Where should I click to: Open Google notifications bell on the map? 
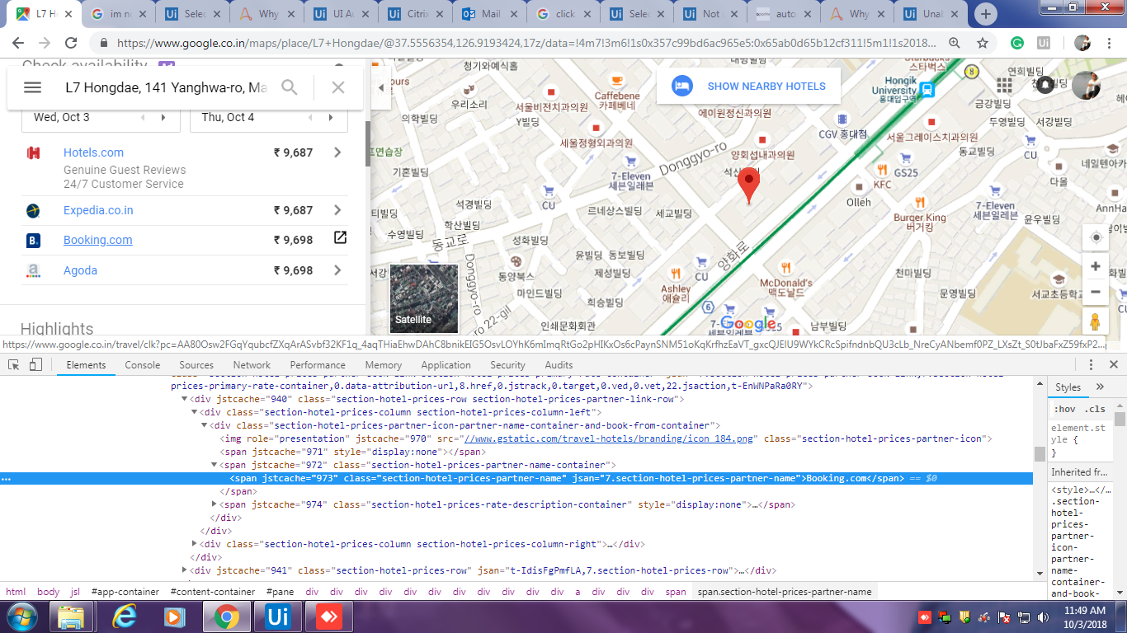(1045, 85)
